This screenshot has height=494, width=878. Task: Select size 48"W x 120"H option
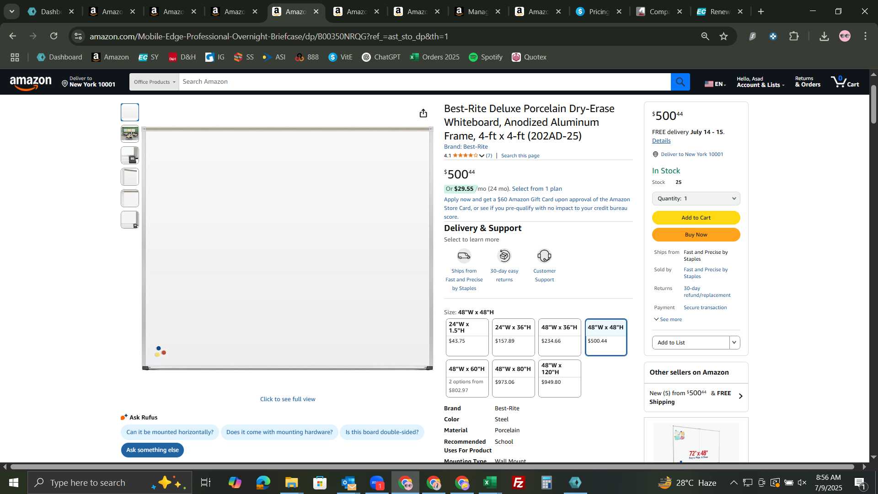coord(559,379)
